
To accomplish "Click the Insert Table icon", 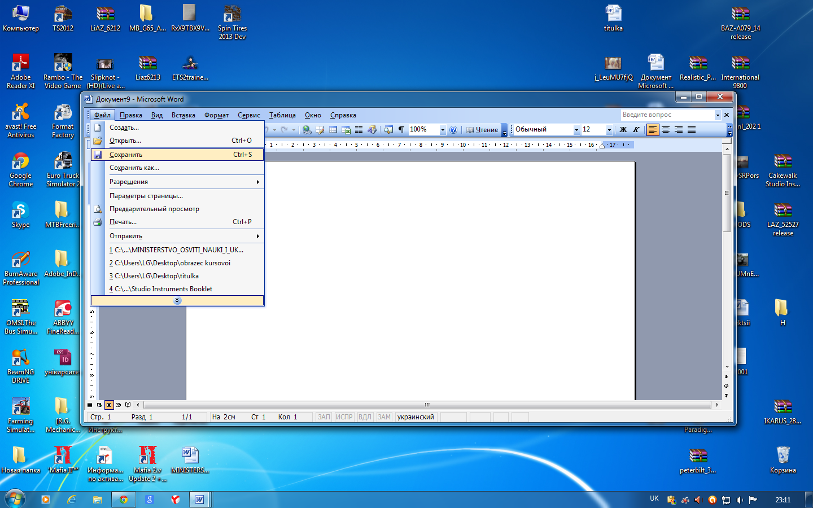I will tap(333, 130).
